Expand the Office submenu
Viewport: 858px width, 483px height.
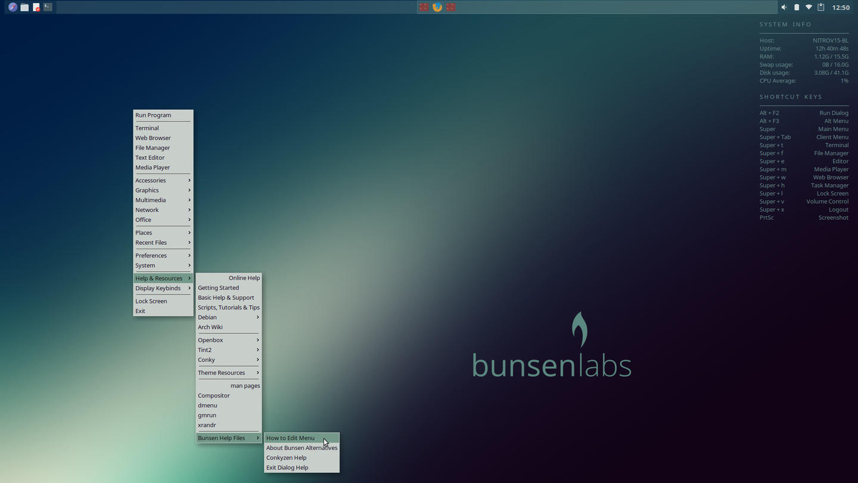point(163,219)
